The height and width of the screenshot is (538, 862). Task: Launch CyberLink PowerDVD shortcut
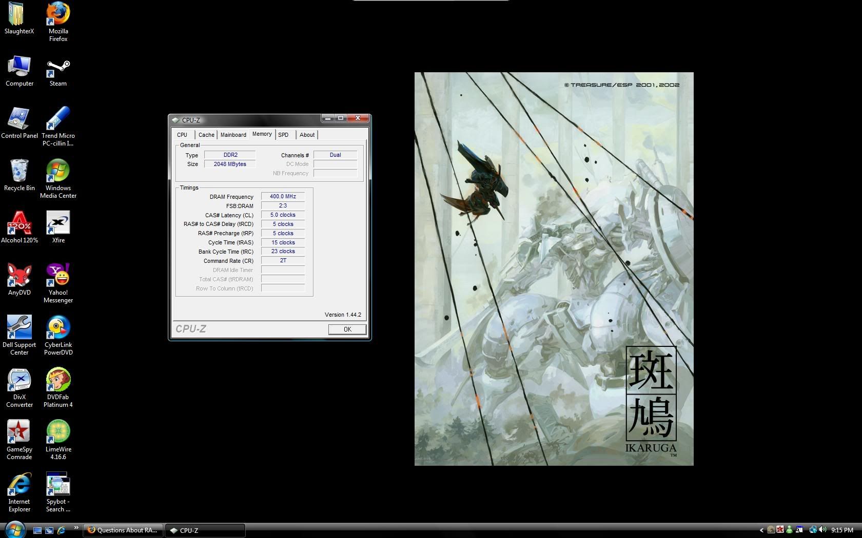(x=58, y=336)
